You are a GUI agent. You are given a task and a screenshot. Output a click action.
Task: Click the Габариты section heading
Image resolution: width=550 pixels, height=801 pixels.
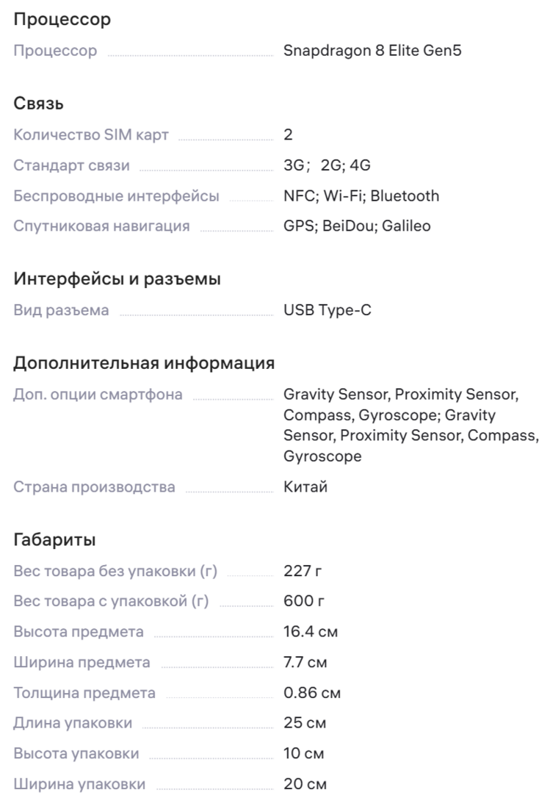coord(54,541)
